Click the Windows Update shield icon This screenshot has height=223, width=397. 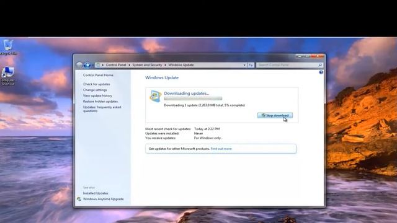click(155, 97)
